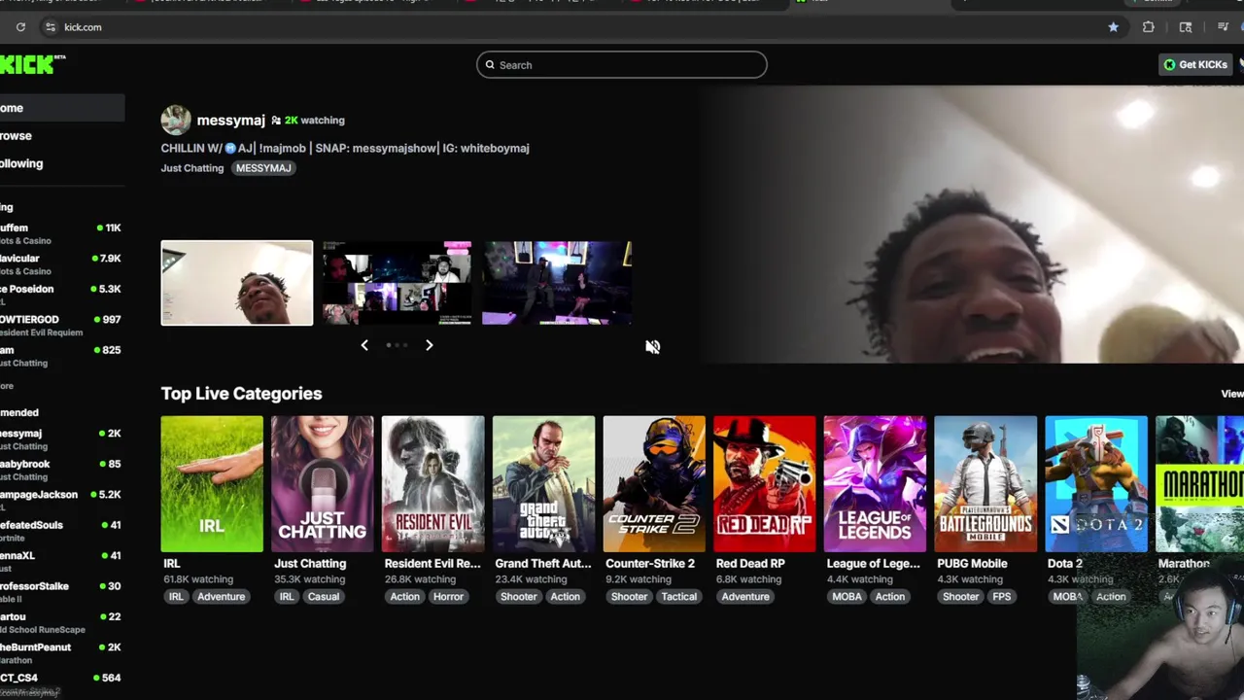Select the third featured stream thumbnail
Screen dimensions: 1244x700
tap(557, 283)
